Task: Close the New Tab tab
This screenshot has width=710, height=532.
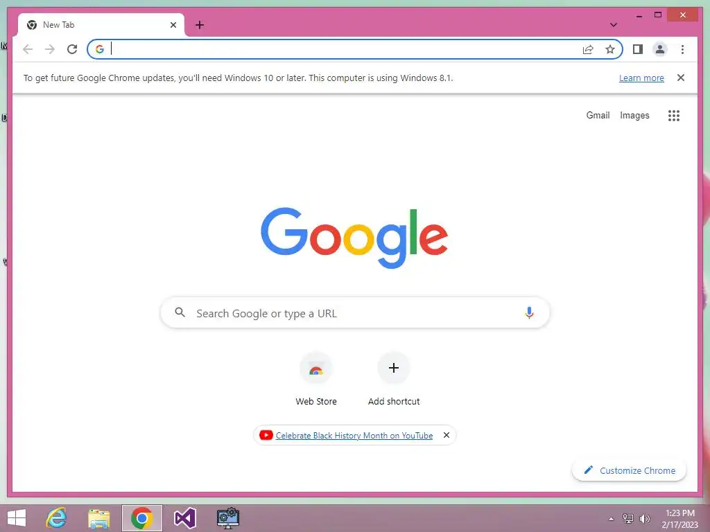Action: point(173,25)
